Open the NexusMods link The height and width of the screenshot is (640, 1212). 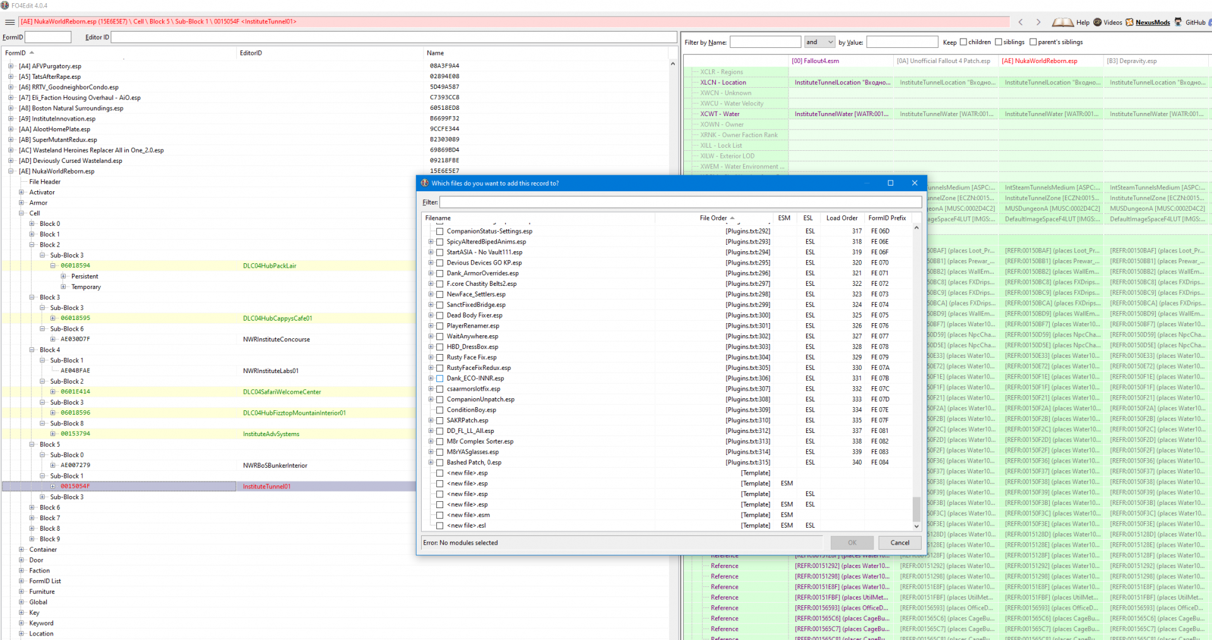coord(1152,22)
